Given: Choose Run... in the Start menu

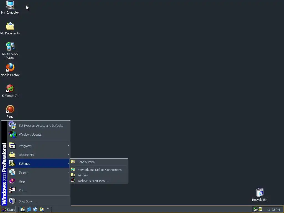Looking at the screenshot, I should [x=39, y=190].
